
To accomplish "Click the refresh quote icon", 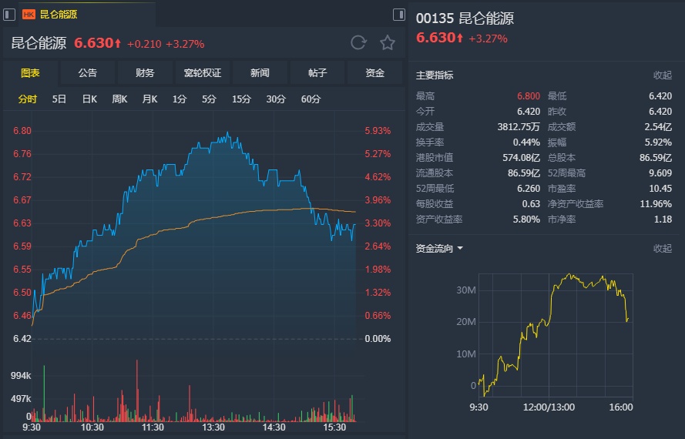I will coord(358,43).
